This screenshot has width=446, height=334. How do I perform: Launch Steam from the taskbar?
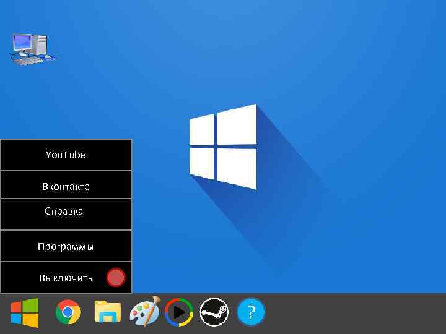pos(214,312)
